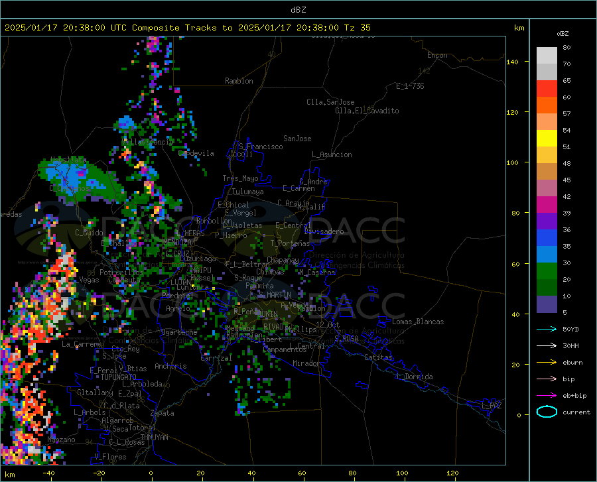This screenshot has height=482, width=597.
Task: Click the 0 km y-axis tick label
Action: 519,415
